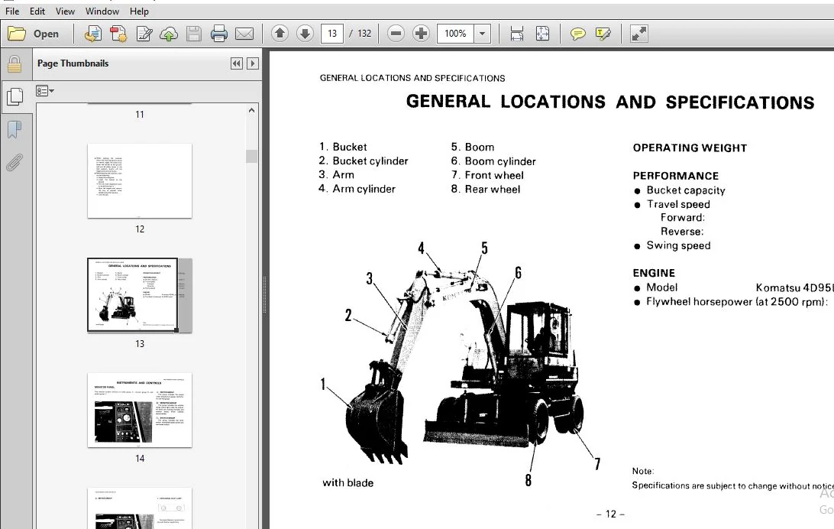The height and width of the screenshot is (529, 834).
Task: Select page 13 thumbnail
Action: (x=139, y=295)
